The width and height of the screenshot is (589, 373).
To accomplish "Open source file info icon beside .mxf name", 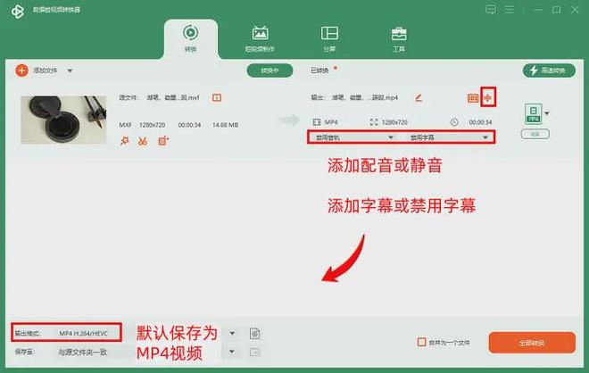I will click(217, 97).
